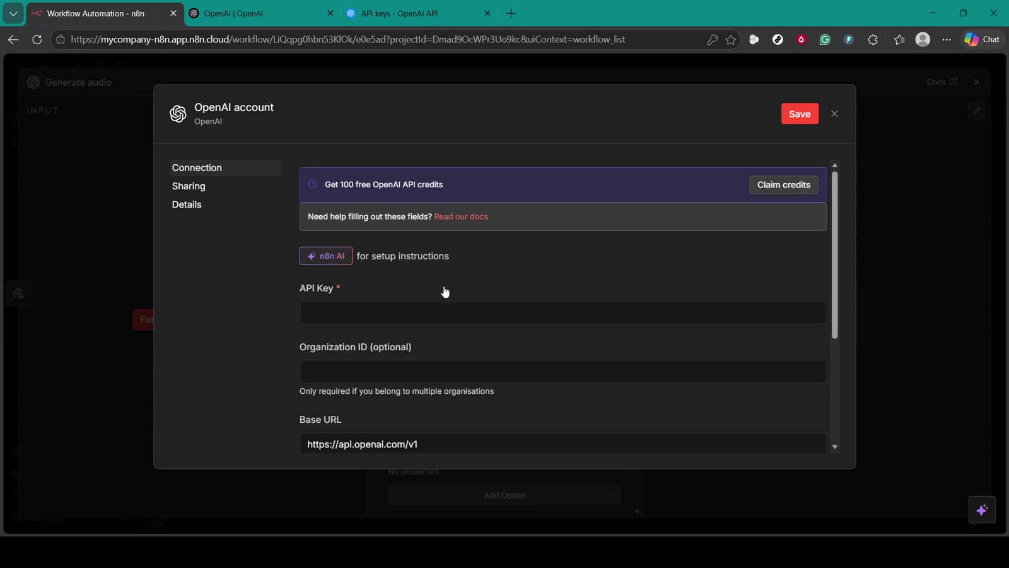The image size is (1009, 568).
Task: Click the edit pencil icon in node panel
Action: 976,110
